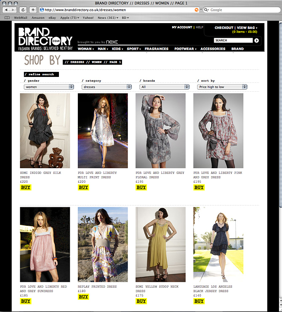Viewport: 282px width, 312px height.
Task: Click the orange RSS icon in the address bar
Action: click(197, 10)
